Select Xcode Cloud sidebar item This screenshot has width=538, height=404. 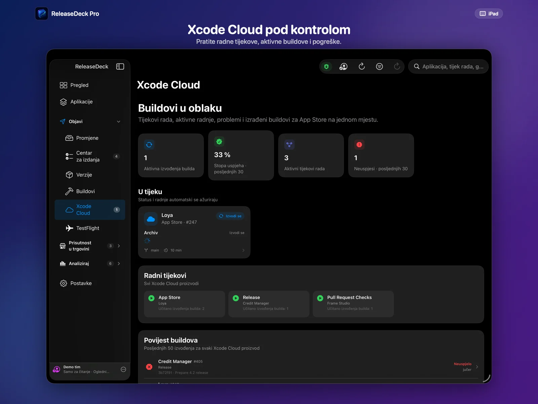(x=90, y=210)
